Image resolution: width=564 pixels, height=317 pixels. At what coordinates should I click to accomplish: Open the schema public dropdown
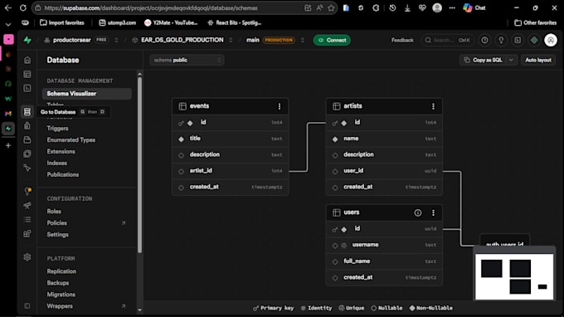tap(187, 60)
